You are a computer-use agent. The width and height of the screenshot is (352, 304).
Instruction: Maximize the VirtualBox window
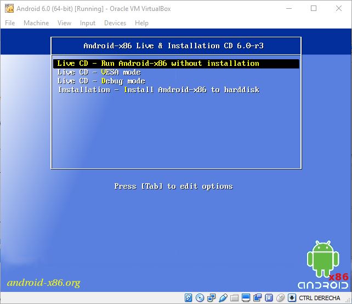(x=314, y=9)
